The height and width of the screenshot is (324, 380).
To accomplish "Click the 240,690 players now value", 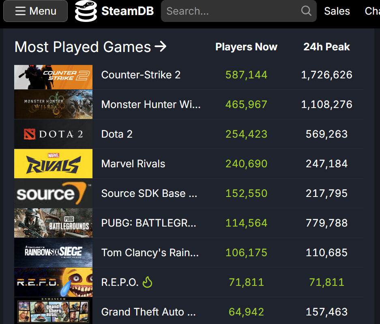I will point(246,164).
